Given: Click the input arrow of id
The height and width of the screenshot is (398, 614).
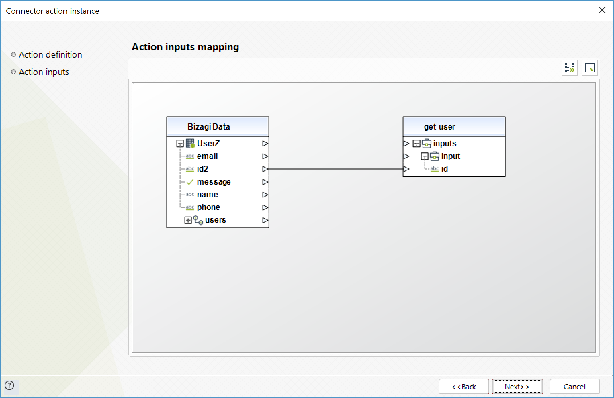Looking at the screenshot, I should click(x=406, y=169).
